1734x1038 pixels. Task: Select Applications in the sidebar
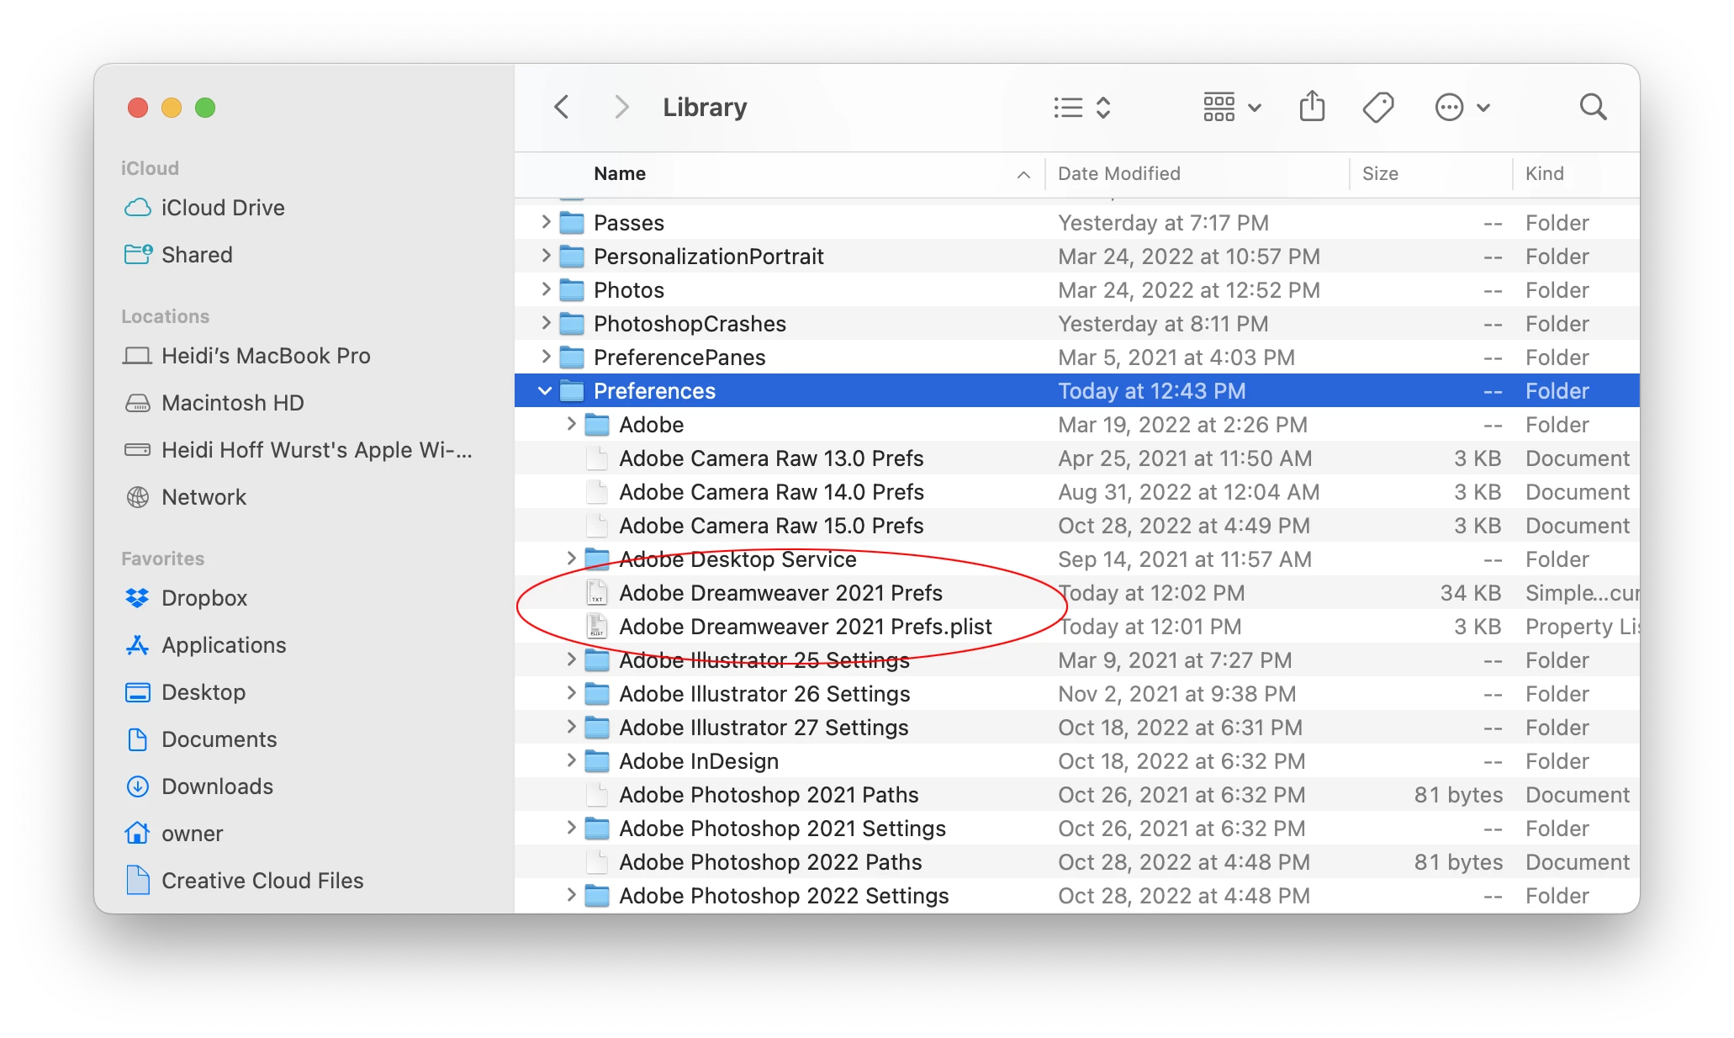(223, 645)
